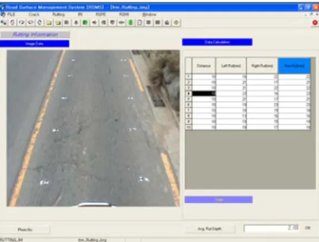Open the Rutting menu

(58, 14)
